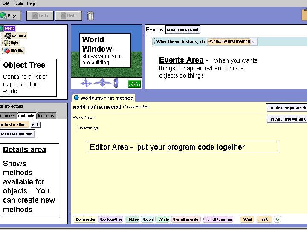The height and width of the screenshot is (230, 307).
Task: Click my first method tile in details
Action: [x=14, y=124]
